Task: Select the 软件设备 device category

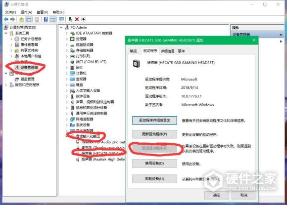Action: (x=83, y=96)
